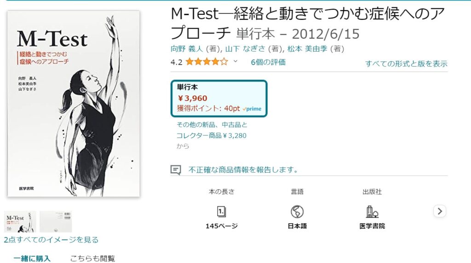This screenshot has width=471, height=263.
Task: Expand the rating breakdown chevron
Action: coord(235,61)
